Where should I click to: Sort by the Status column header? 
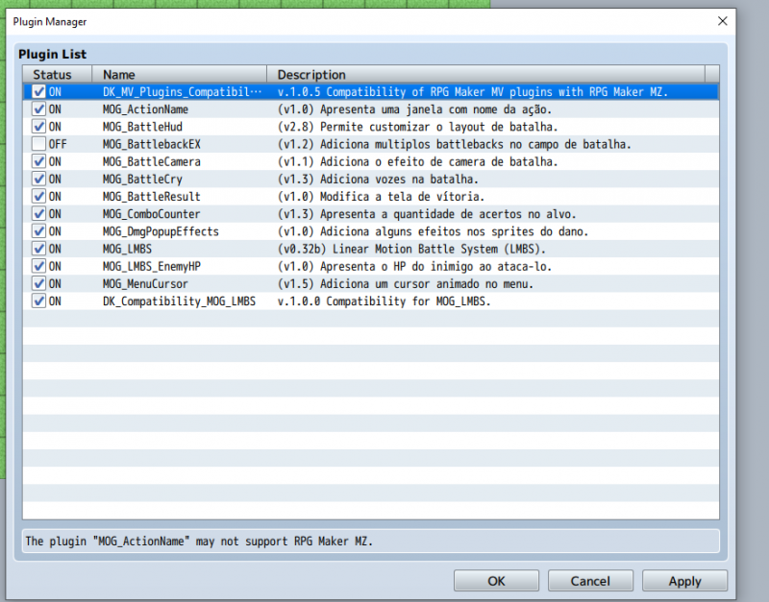pos(58,75)
